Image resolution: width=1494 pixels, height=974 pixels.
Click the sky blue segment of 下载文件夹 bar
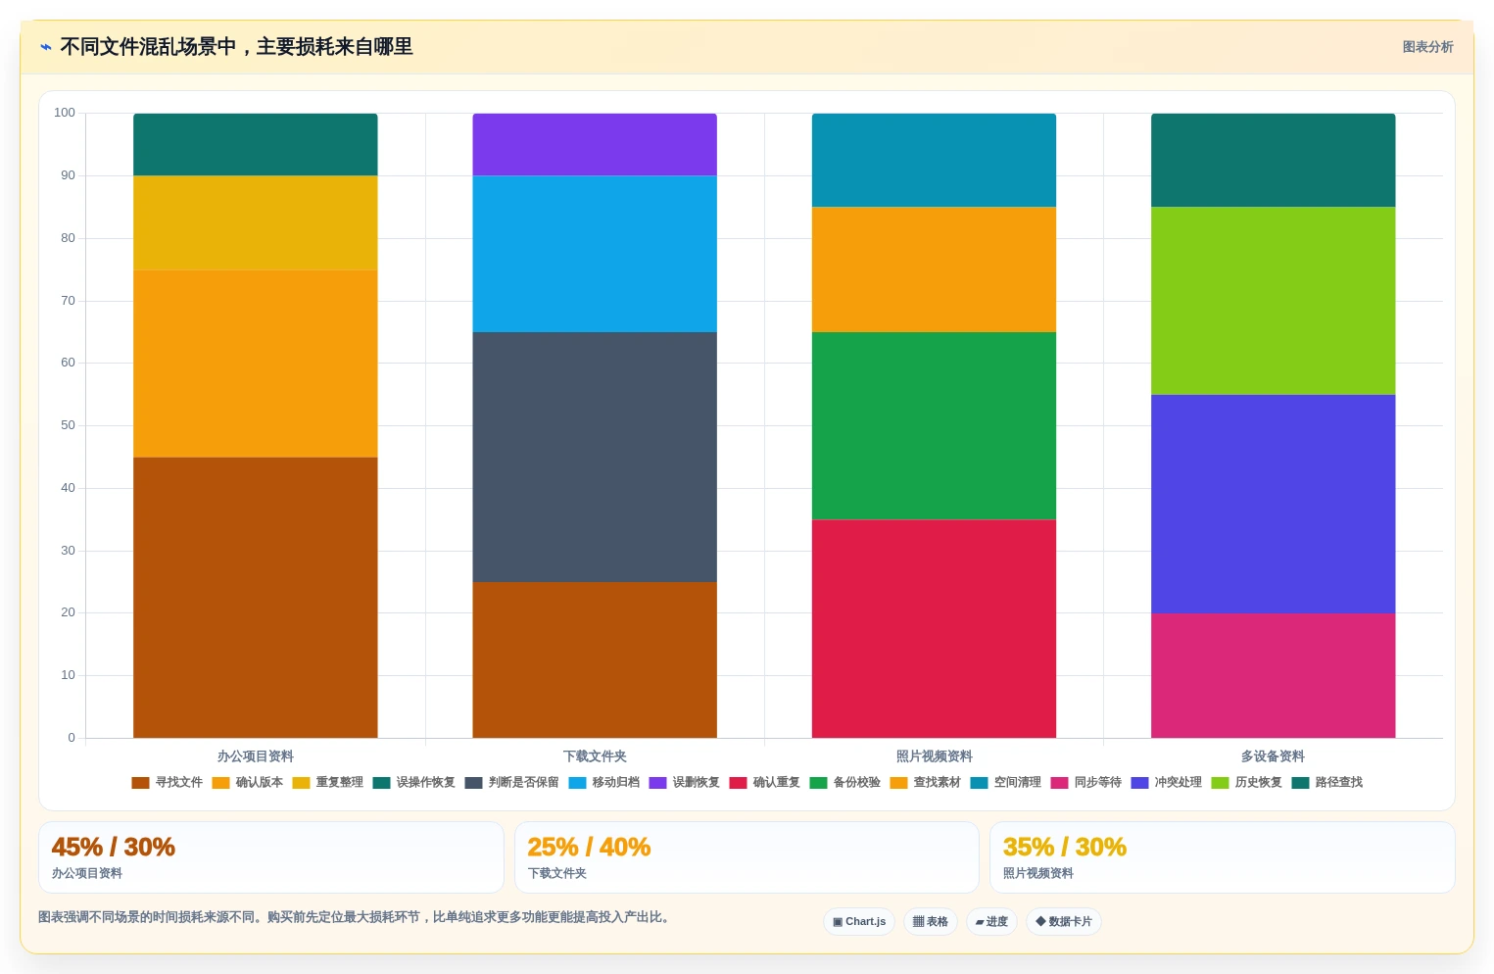coord(595,254)
